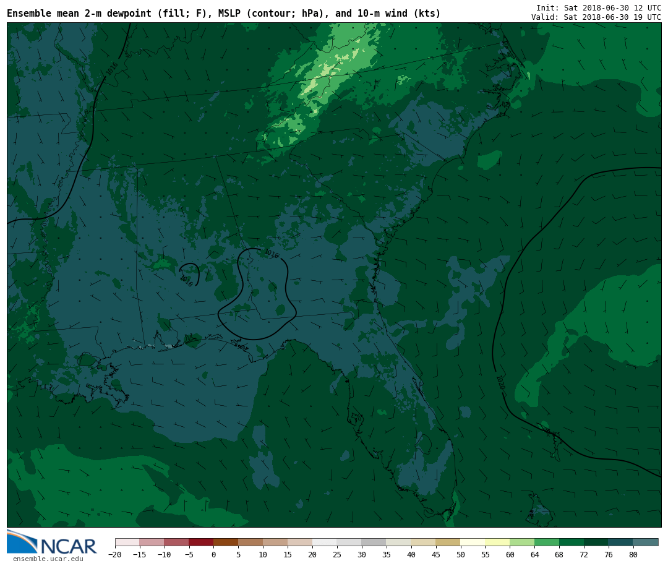Click the 80 tick label on the colorbar

point(633,555)
